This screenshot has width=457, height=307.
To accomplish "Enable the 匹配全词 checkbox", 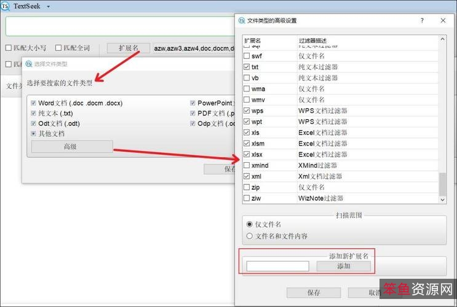I will coord(58,48).
